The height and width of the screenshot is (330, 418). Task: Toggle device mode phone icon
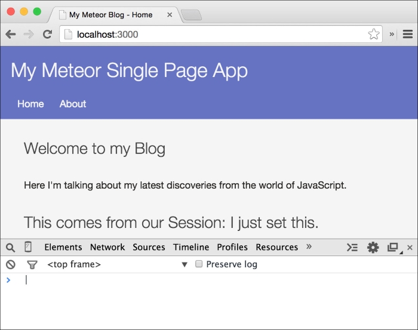click(28, 246)
